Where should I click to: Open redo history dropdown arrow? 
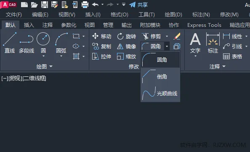[117, 5]
